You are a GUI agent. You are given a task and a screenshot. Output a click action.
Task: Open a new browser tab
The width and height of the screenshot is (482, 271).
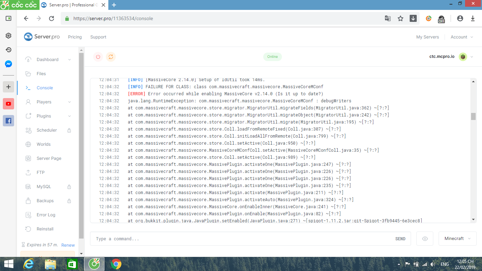pyautogui.click(x=114, y=5)
